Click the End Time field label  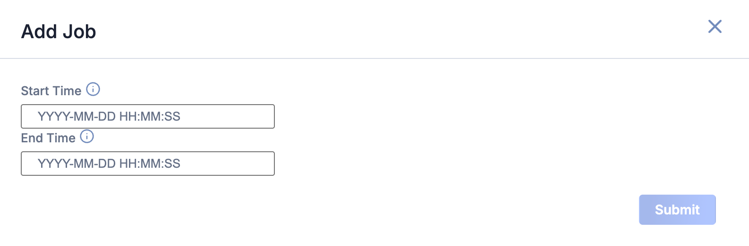pyautogui.click(x=48, y=138)
